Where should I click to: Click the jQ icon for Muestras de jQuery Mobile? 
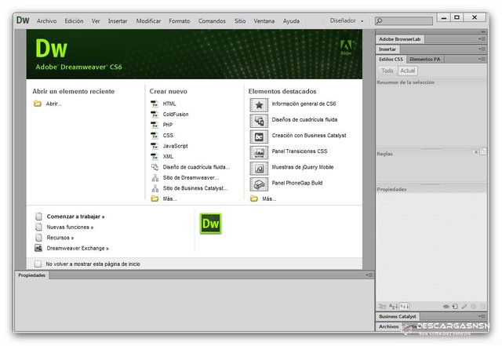pyautogui.click(x=259, y=168)
